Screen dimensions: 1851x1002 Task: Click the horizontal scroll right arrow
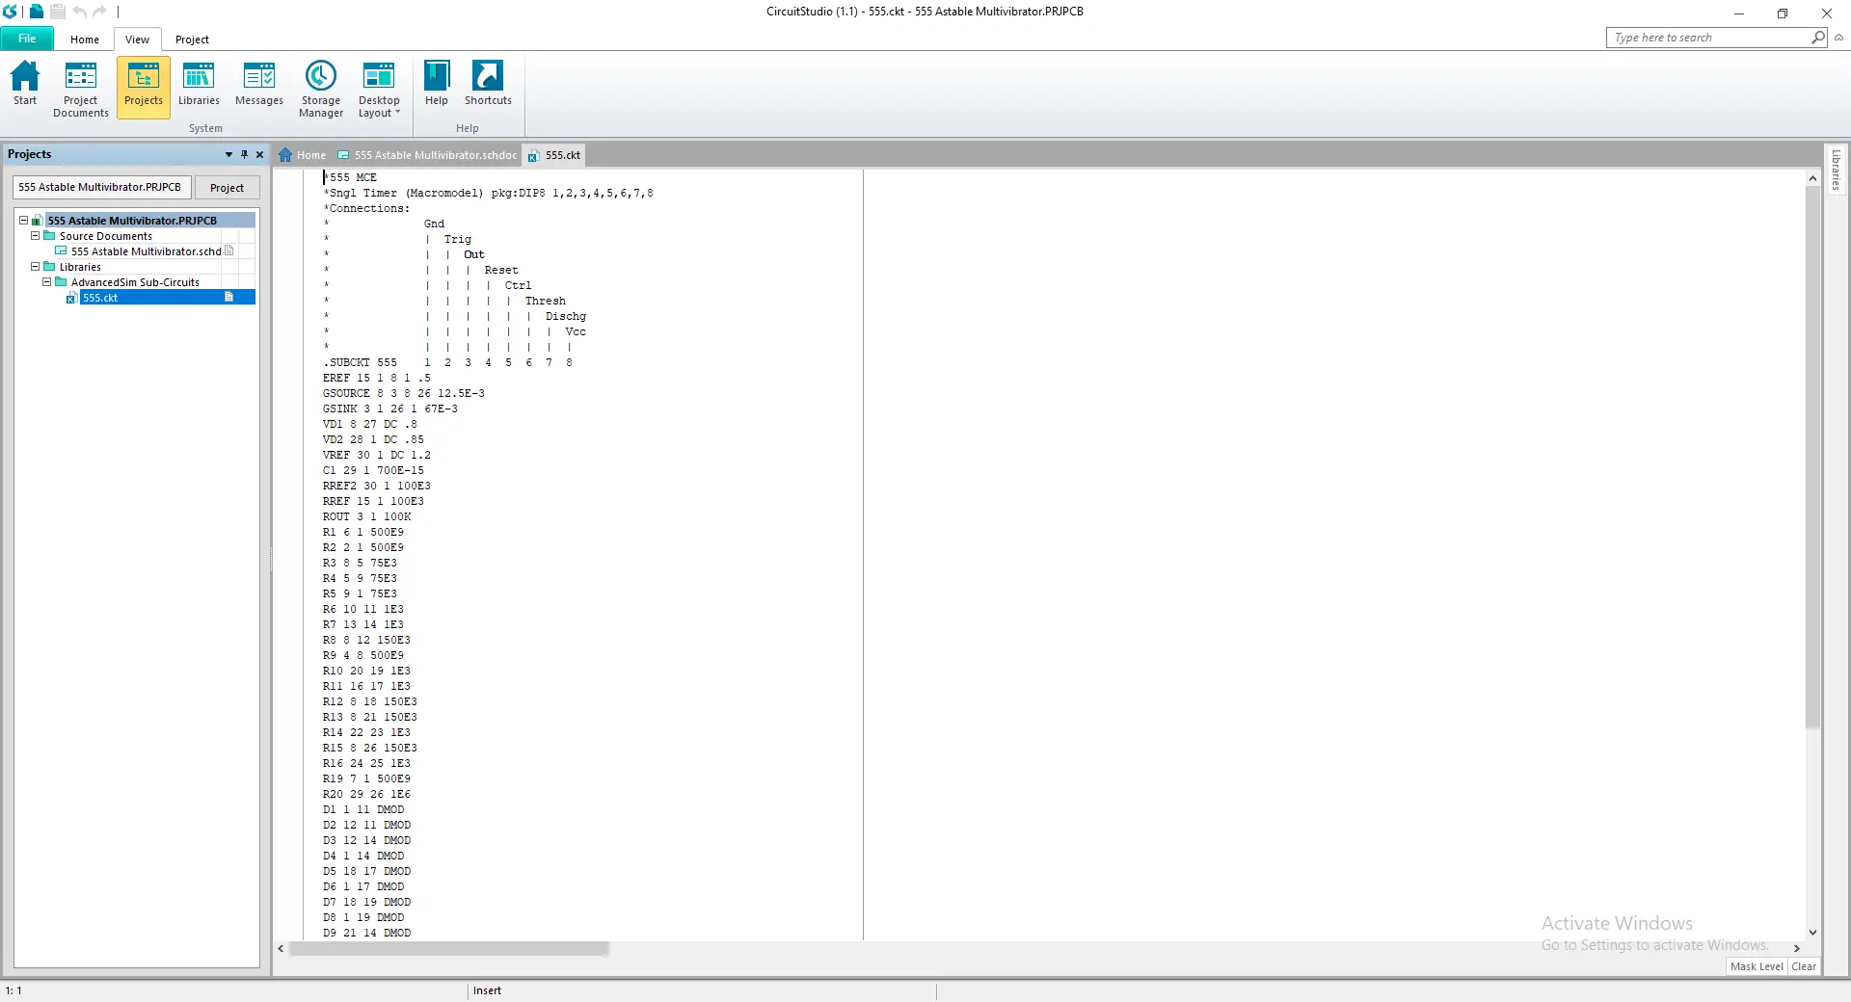tap(1797, 949)
